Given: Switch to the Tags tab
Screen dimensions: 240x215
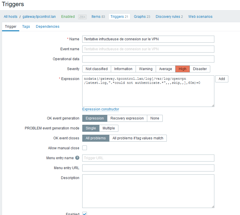Looking at the screenshot, I should coord(26,27).
